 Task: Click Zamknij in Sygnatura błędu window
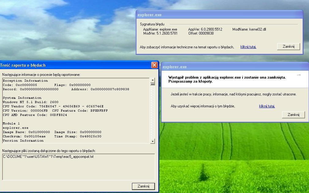click(x=288, y=46)
